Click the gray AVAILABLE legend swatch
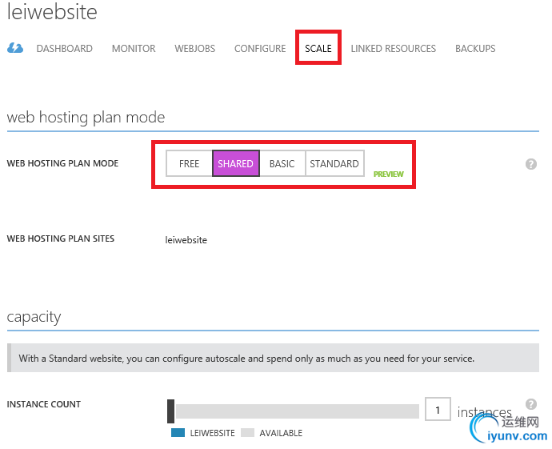552x449 pixels. point(247,433)
